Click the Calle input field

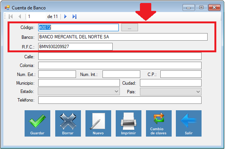click(120, 56)
